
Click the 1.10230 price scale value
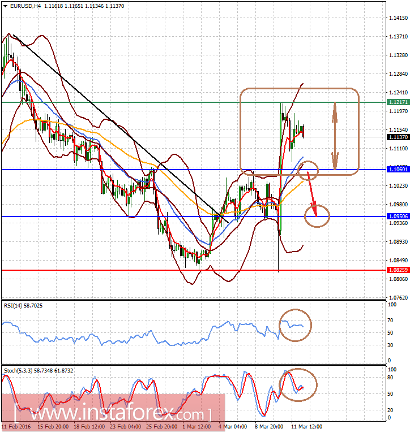point(398,186)
